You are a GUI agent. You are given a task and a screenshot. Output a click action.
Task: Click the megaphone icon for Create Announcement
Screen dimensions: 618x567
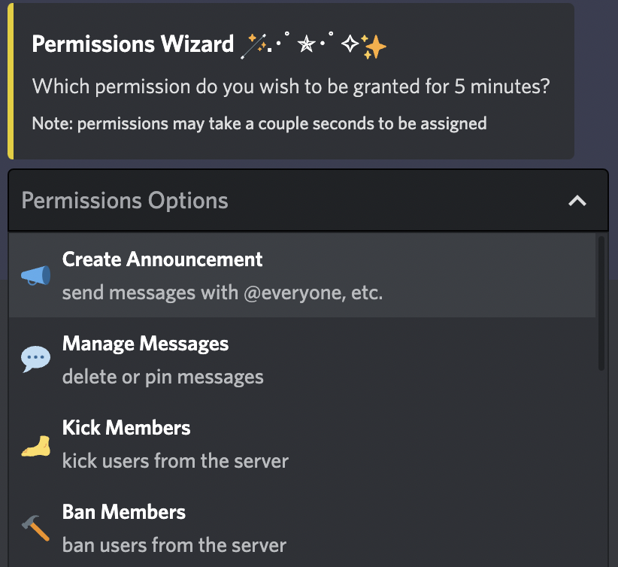(35, 275)
